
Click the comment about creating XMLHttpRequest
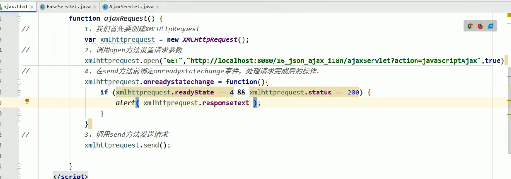[142, 29]
